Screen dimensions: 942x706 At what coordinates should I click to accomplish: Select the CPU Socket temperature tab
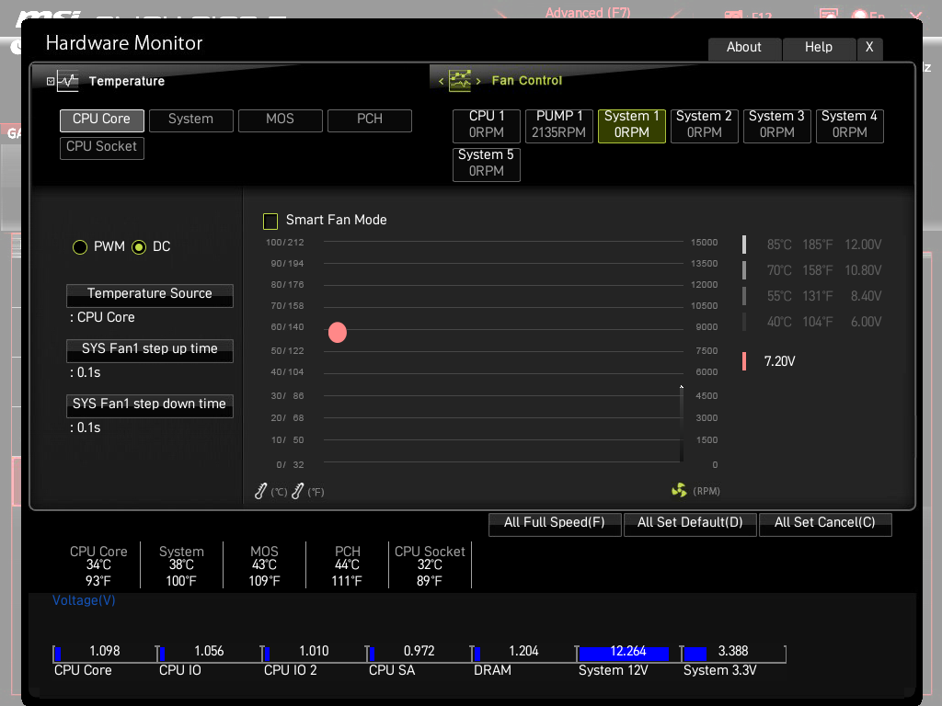point(101,148)
